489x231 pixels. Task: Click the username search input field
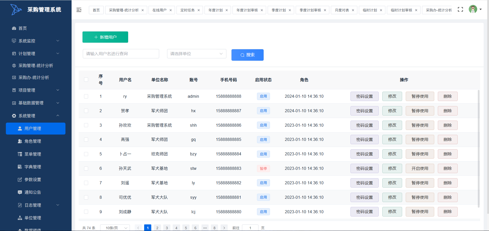[121, 54]
